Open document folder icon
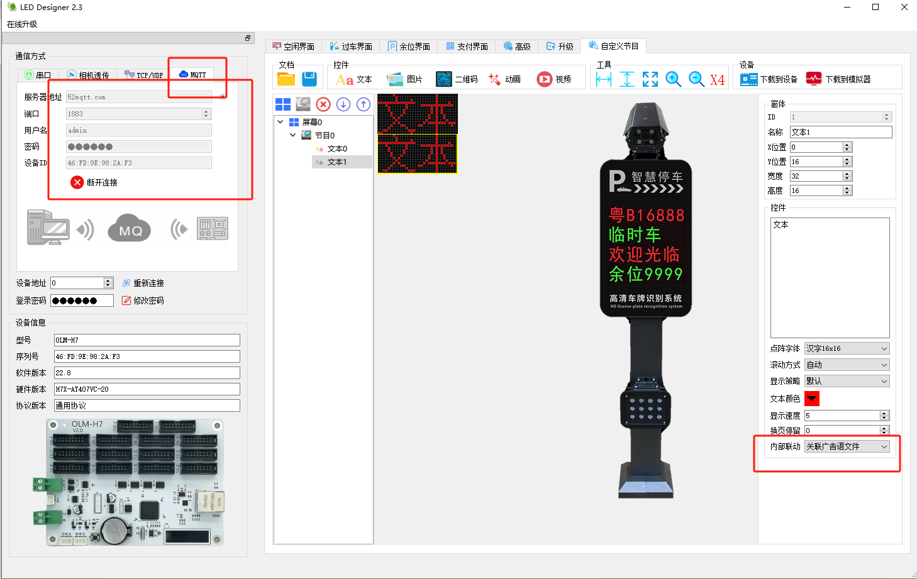This screenshot has height=579, width=917. click(286, 79)
